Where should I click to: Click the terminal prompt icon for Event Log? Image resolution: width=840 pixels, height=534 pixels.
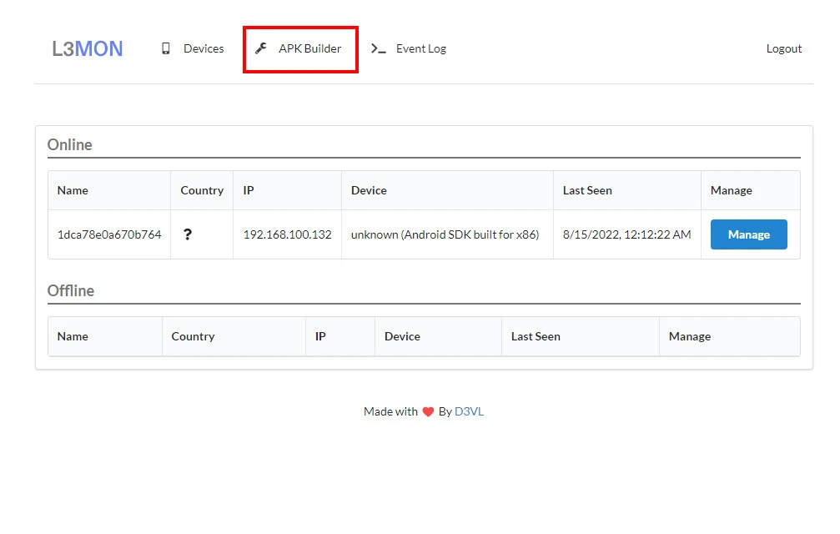pos(379,48)
